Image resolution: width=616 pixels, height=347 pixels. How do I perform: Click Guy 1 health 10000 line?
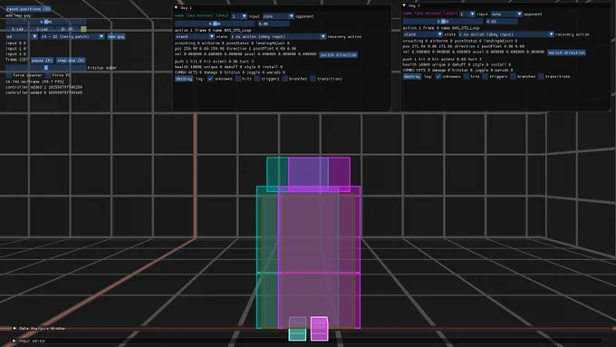point(228,67)
